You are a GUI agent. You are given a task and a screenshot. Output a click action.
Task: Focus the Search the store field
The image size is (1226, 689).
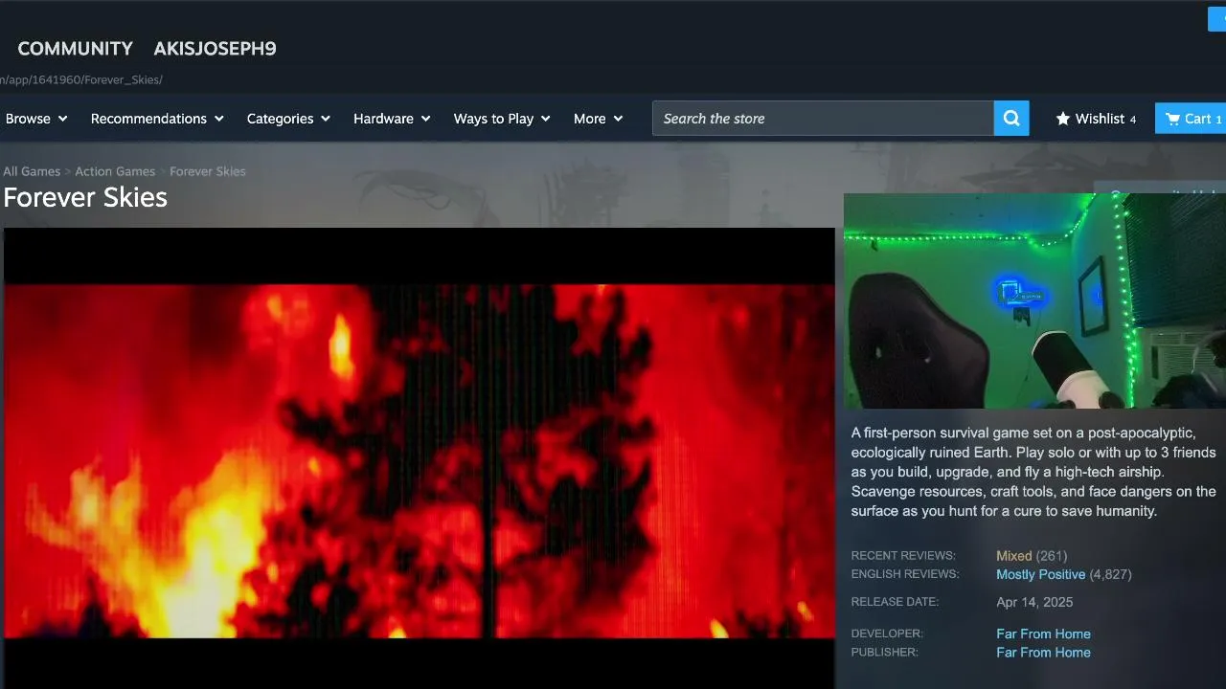pyautogui.click(x=824, y=119)
